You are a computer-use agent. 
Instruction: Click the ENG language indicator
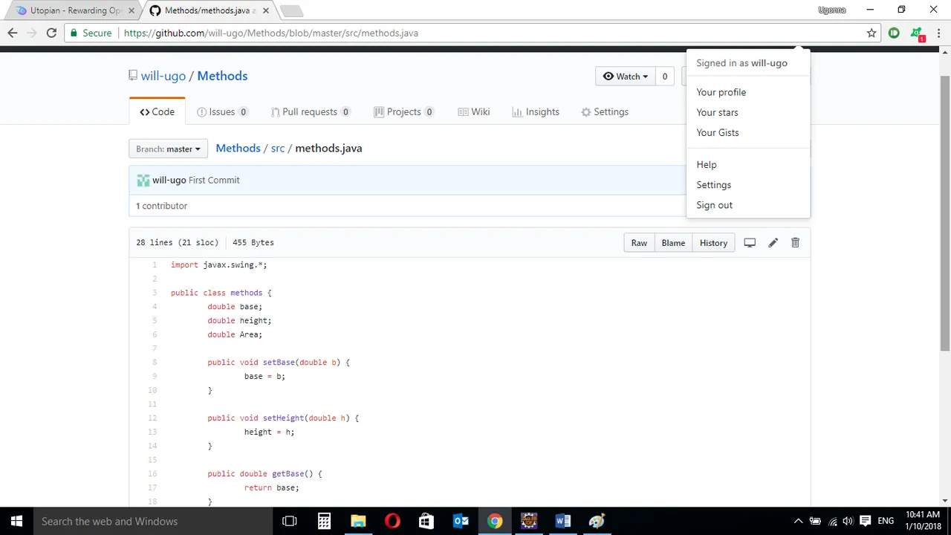pyautogui.click(x=886, y=521)
